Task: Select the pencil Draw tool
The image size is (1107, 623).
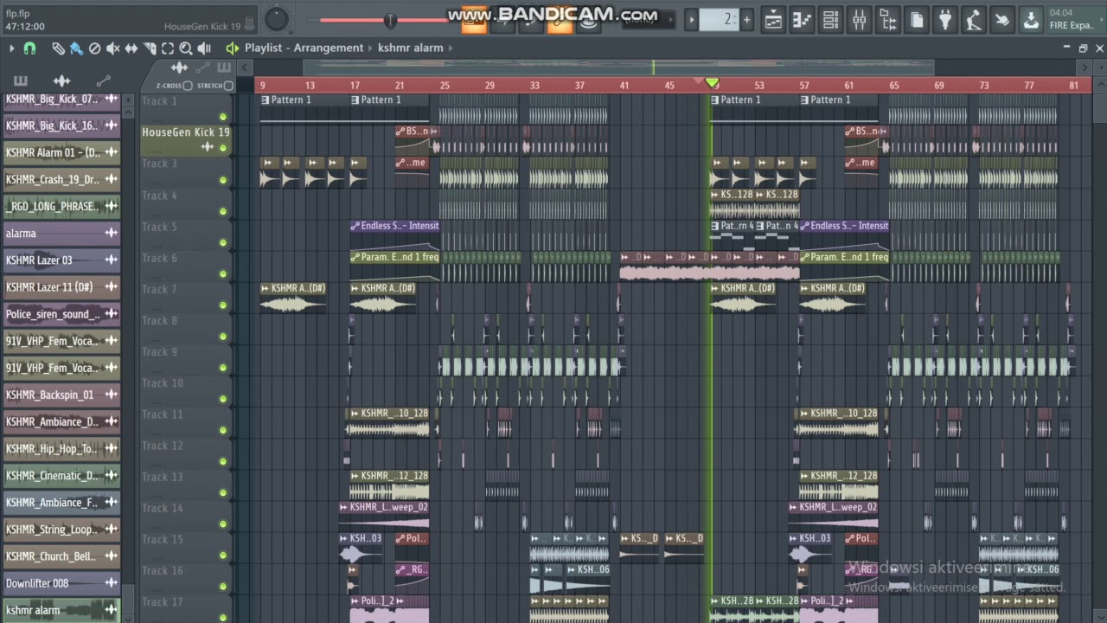Action: pos(58,48)
